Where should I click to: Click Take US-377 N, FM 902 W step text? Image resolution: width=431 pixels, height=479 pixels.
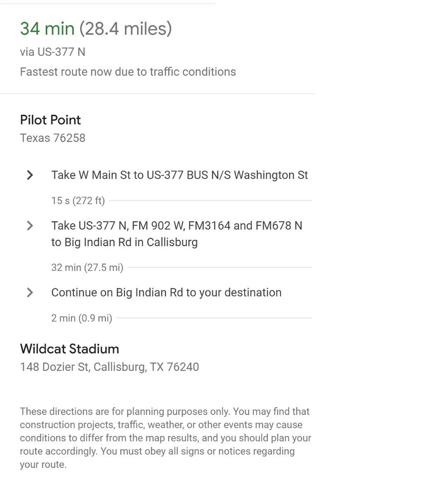pyautogui.click(x=177, y=234)
